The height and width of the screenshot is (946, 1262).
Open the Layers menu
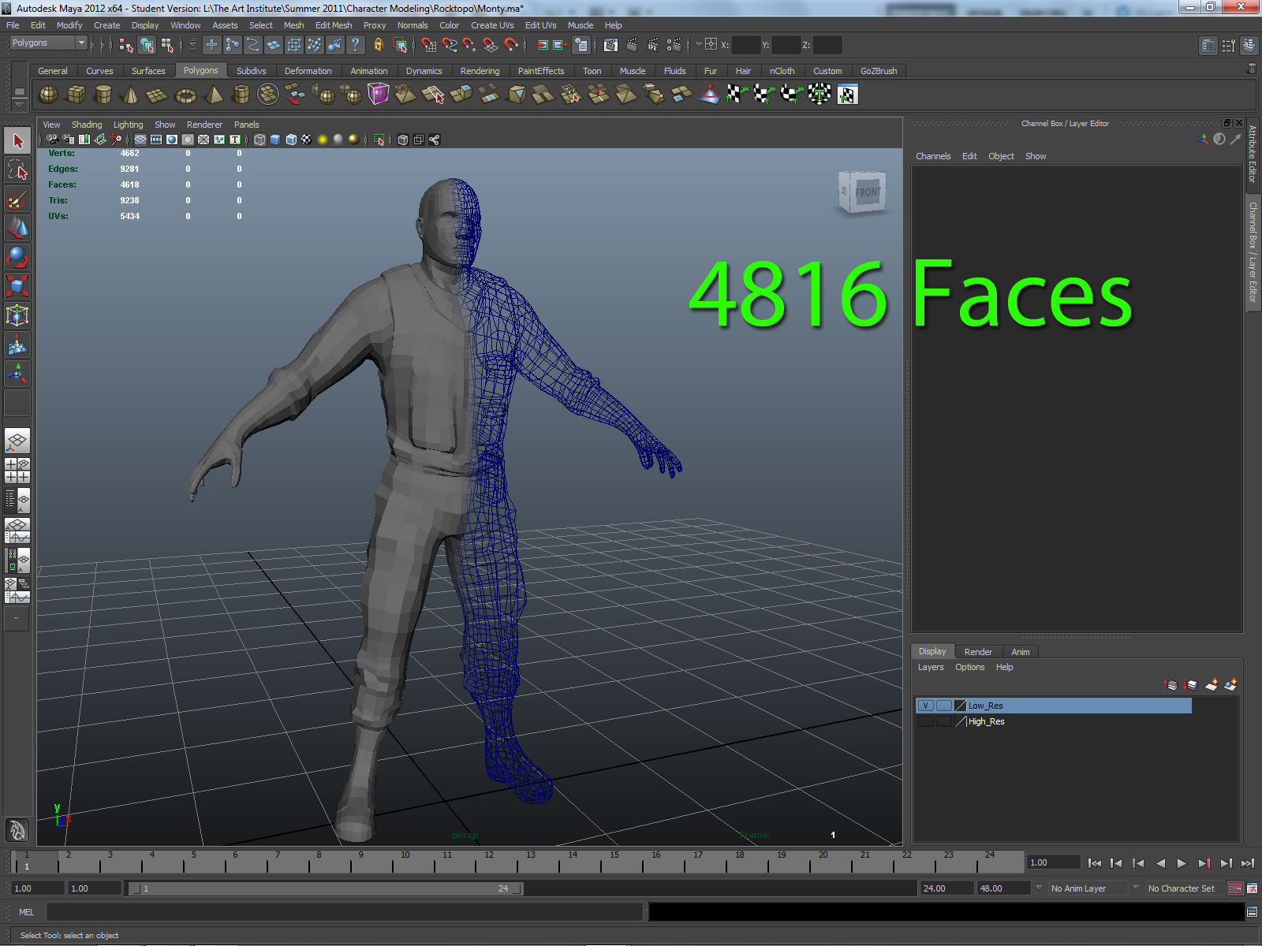[x=931, y=667]
